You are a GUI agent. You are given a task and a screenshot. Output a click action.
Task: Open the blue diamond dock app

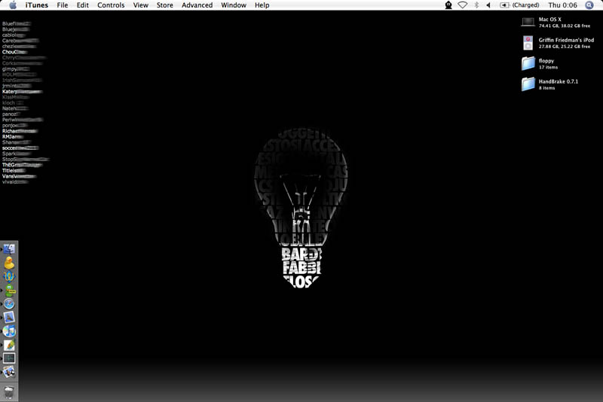pyautogui.click(x=9, y=276)
